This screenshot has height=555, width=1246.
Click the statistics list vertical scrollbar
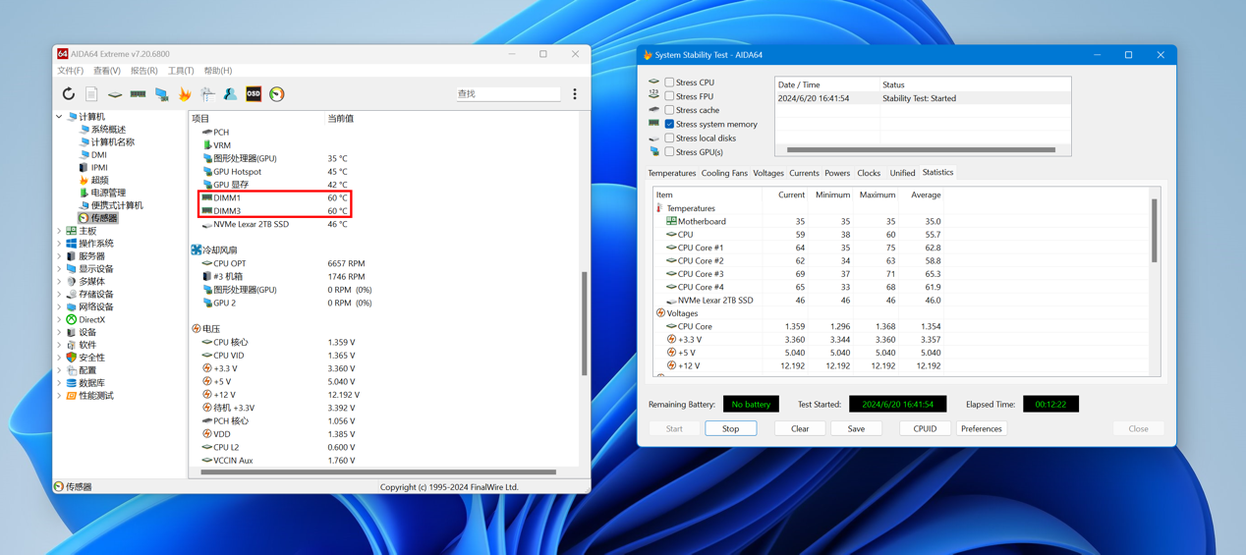[x=1155, y=231]
